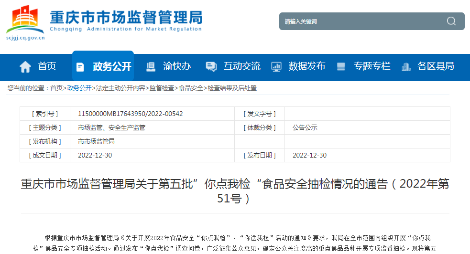
Task: Go to 数据发布 in navigation bar
Action: pyautogui.click(x=306, y=66)
